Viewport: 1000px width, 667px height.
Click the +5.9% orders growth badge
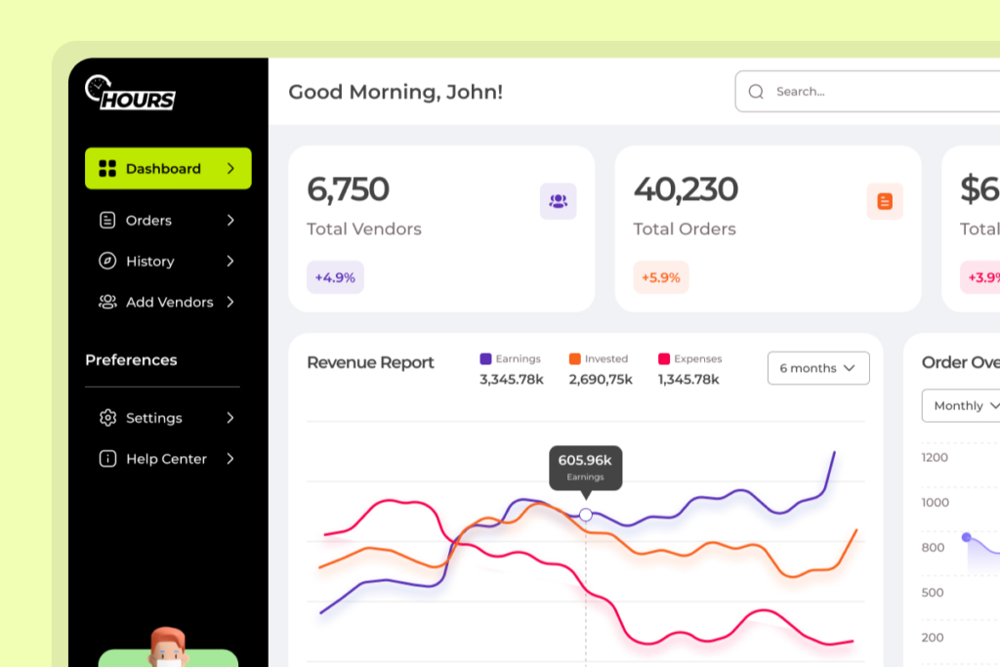[x=661, y=277]
